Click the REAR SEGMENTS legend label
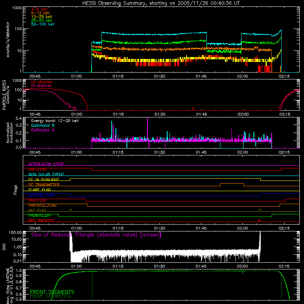The width and height of the screenshot is (304, 304). tap(51, 296)
